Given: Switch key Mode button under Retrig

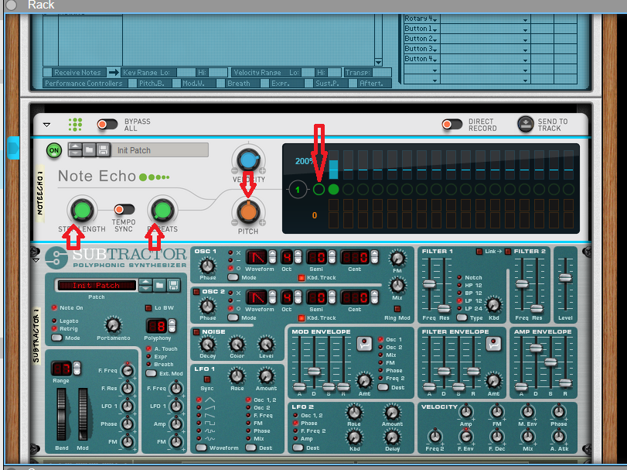Looking at the screenshot, I should click(x=56, y=338).
